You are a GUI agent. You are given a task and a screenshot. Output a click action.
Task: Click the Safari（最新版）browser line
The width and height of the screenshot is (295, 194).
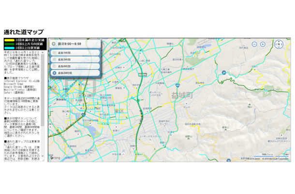15,93
